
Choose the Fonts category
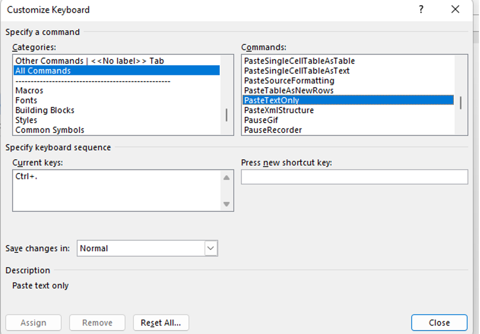[117, 100]
